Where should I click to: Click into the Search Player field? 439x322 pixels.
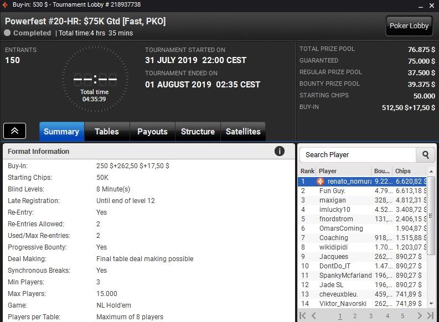(x=358, y=155)
